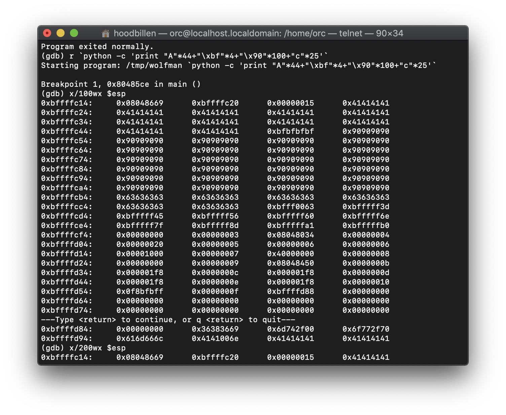Select value 0xbfff0063 in row 0xbffffcc4
The height and width of the screenshot is (415, 506).
point(291,206)
